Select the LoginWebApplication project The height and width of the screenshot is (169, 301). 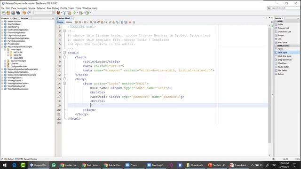click(x=17, y=36)
